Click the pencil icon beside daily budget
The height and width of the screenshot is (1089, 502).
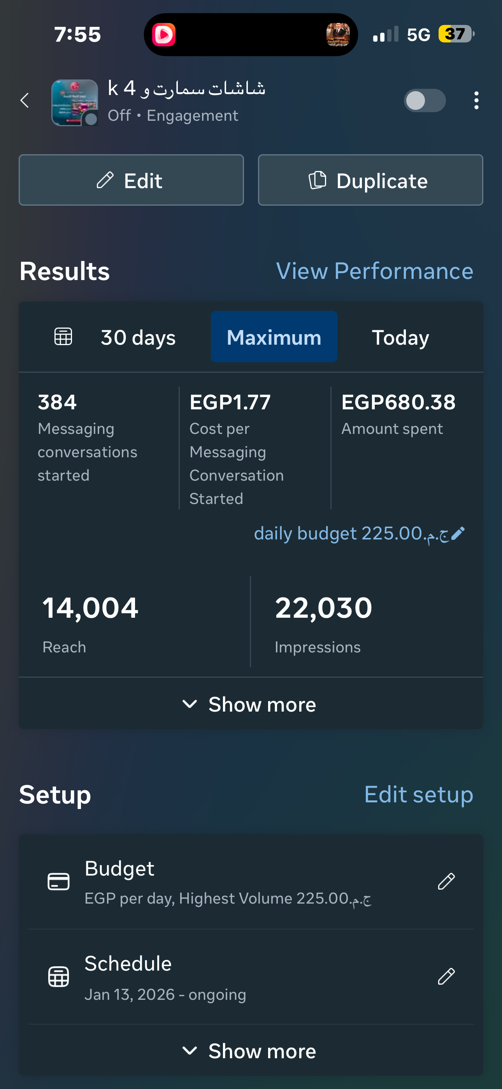(x=458, y=534)
